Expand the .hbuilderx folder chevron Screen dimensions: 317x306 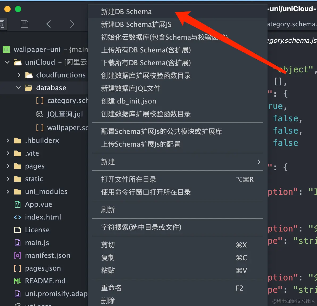(x=8, y=140)
